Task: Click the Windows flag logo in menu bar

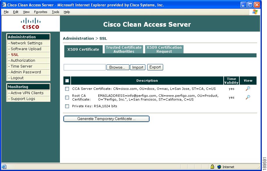Action: tap(255, 12)
